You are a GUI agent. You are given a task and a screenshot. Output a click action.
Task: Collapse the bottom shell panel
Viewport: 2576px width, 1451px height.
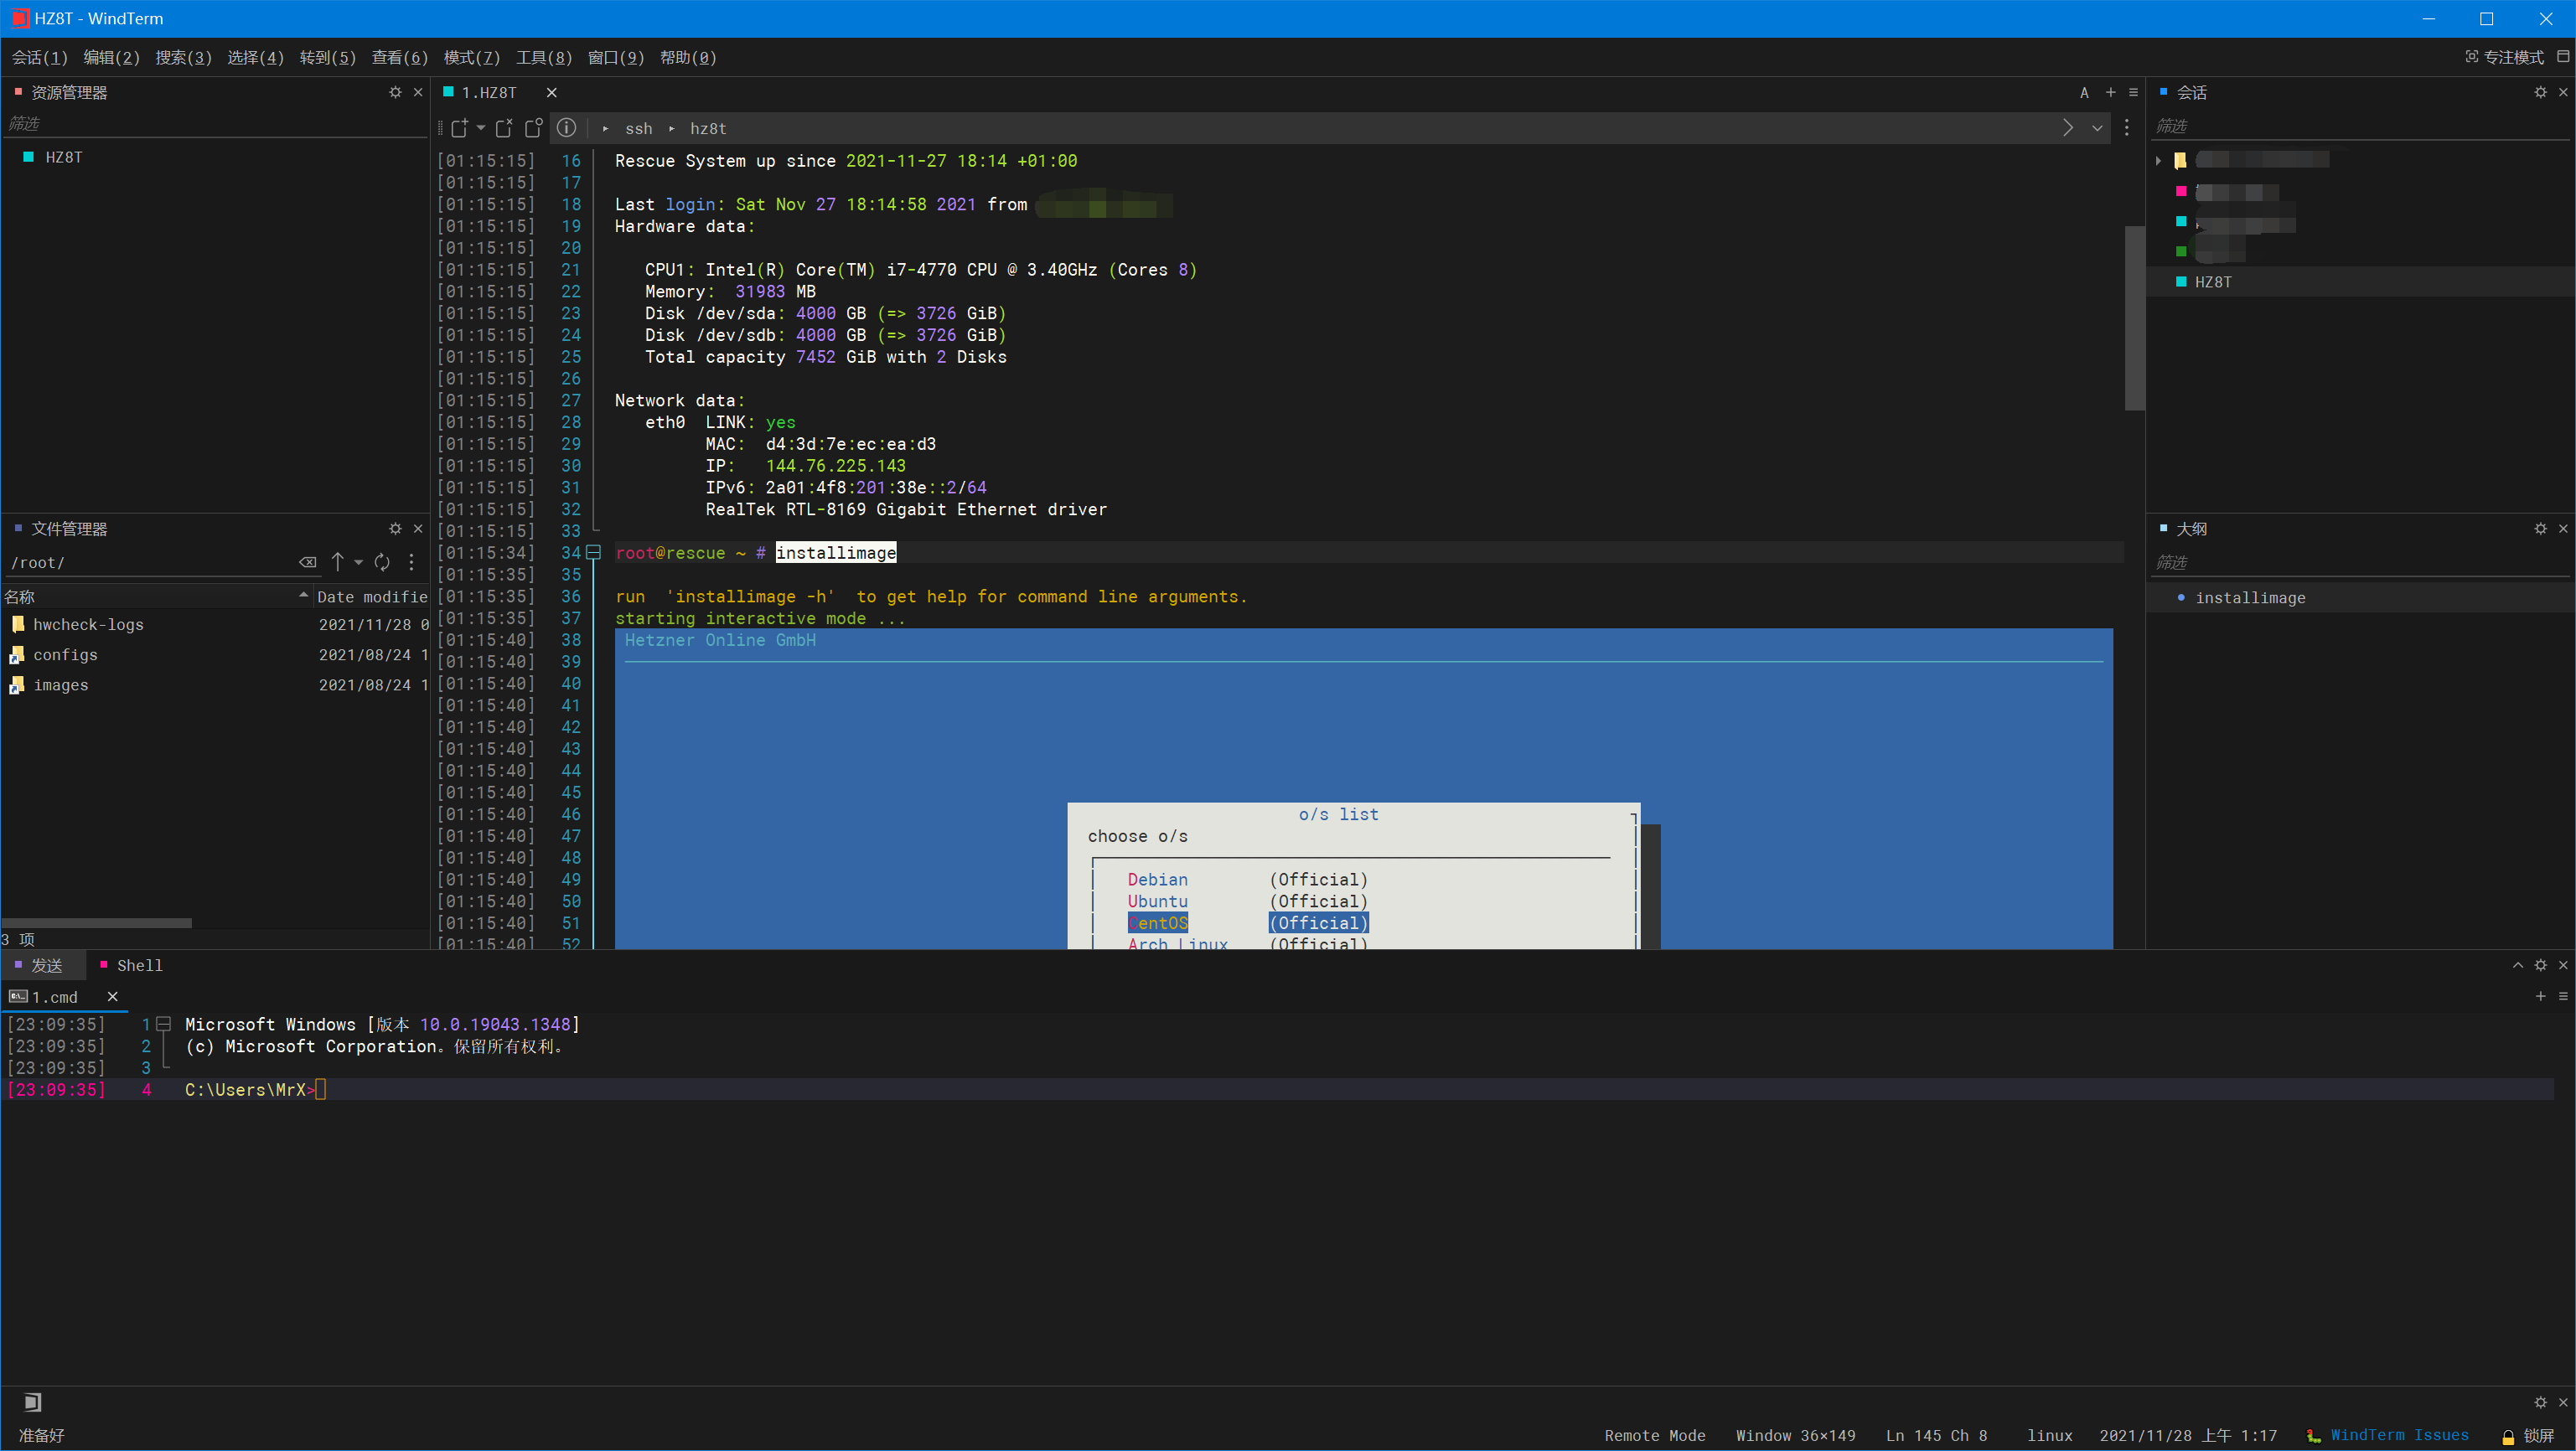(x=2517, y=965)
